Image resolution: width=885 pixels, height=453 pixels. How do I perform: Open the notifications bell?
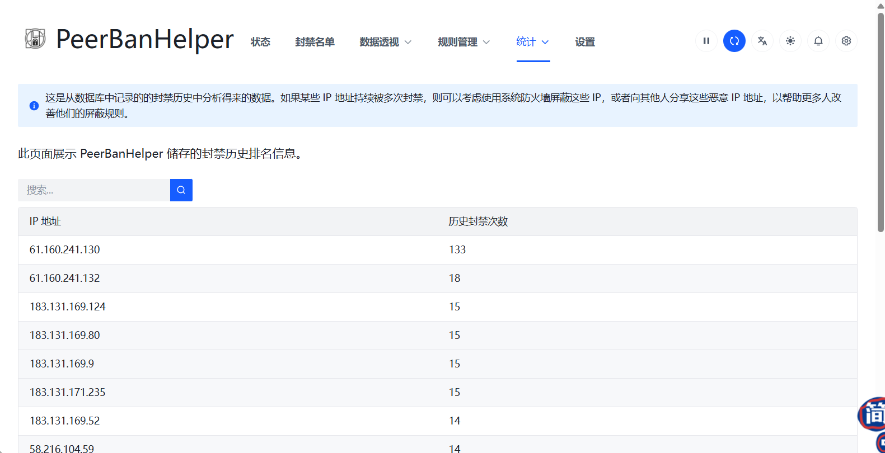pyautogui.click(x=818, y=41)
